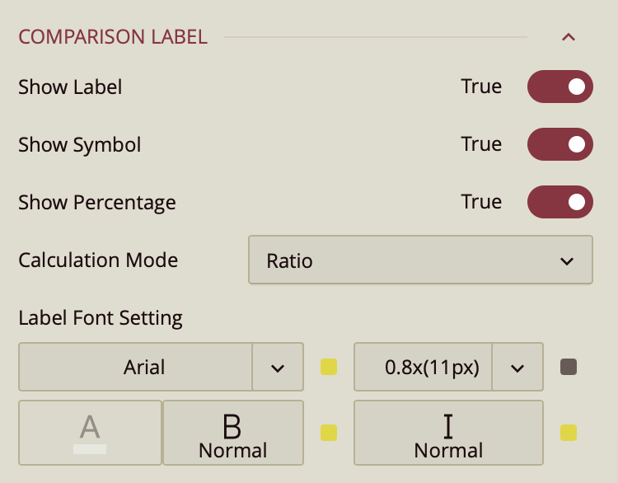Click the COMPARISON LABEL section title

coord(113,37)
